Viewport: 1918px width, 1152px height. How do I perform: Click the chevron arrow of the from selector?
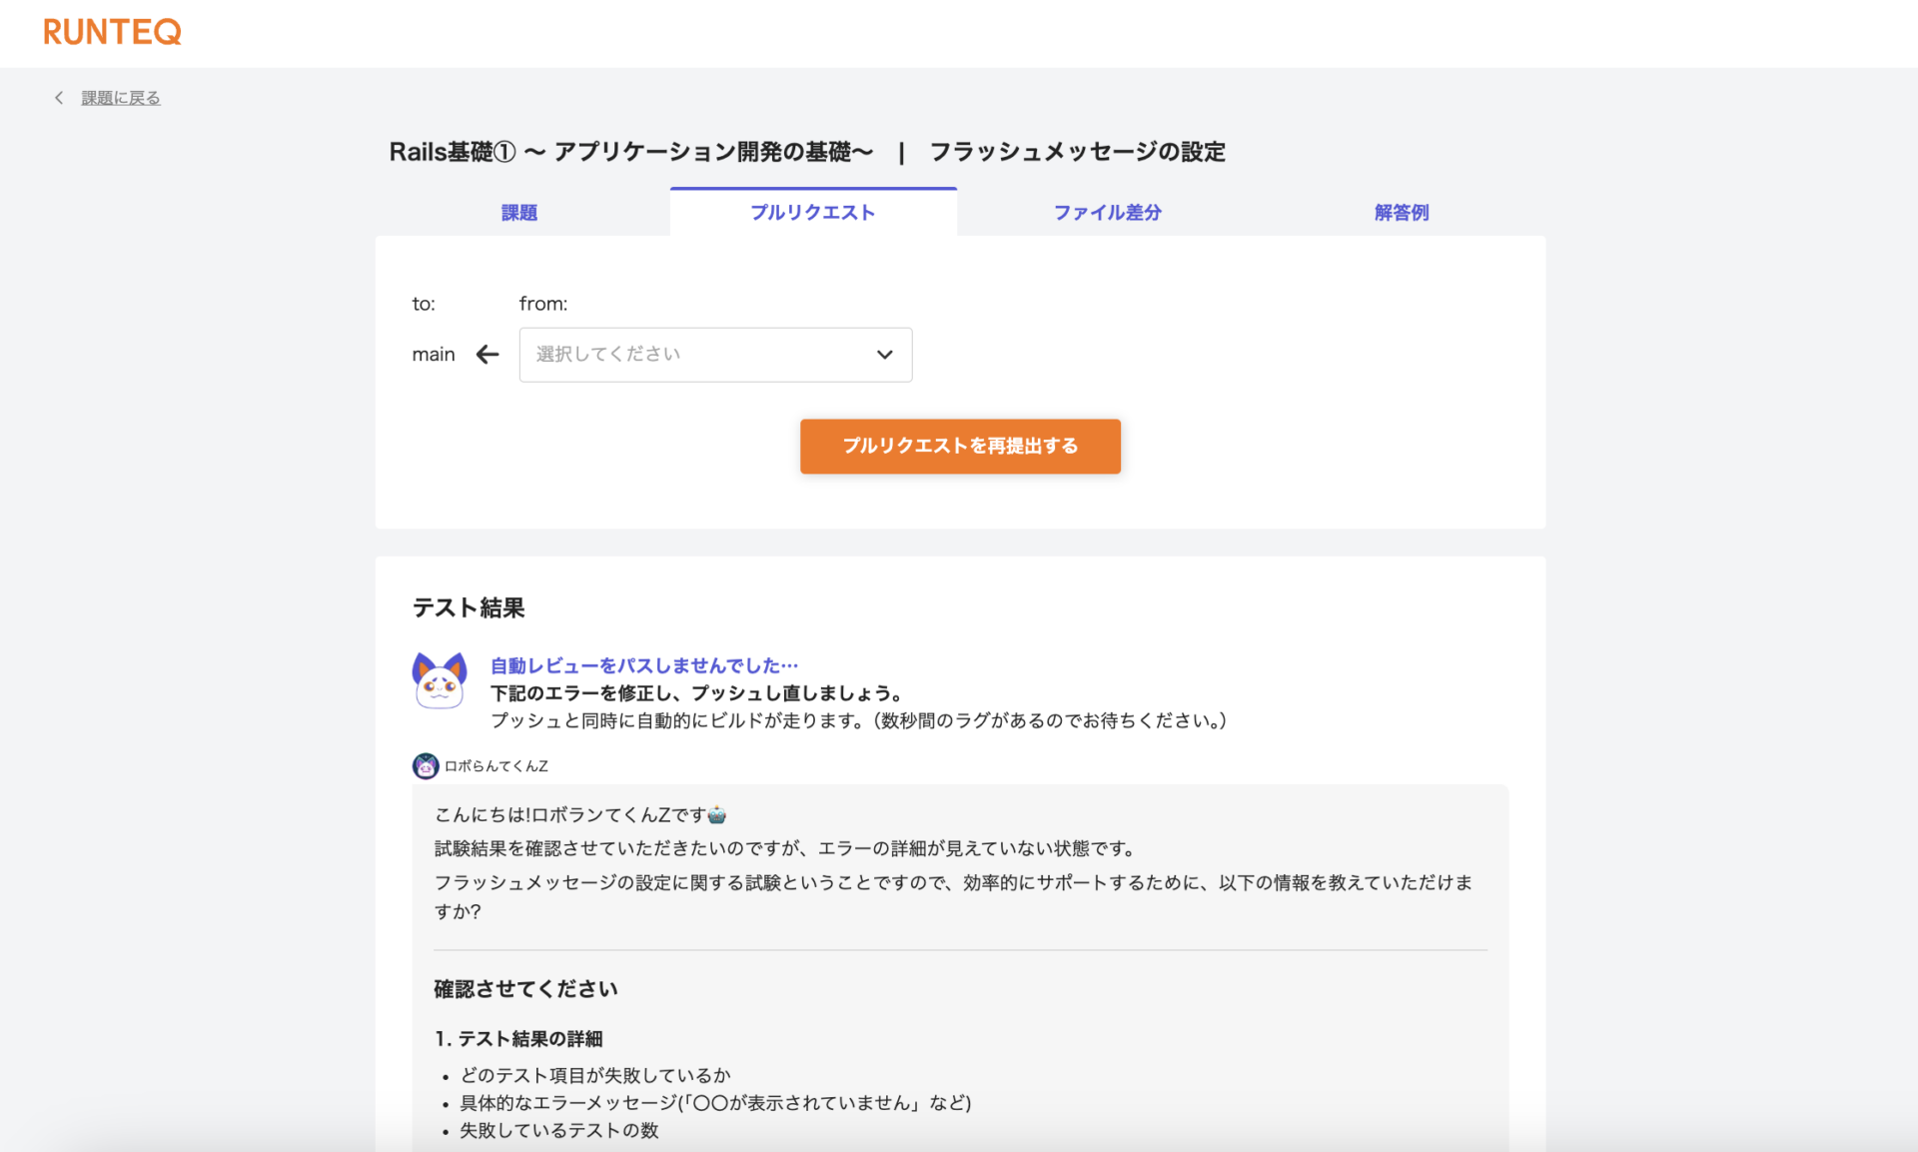[x=884, y=355]
